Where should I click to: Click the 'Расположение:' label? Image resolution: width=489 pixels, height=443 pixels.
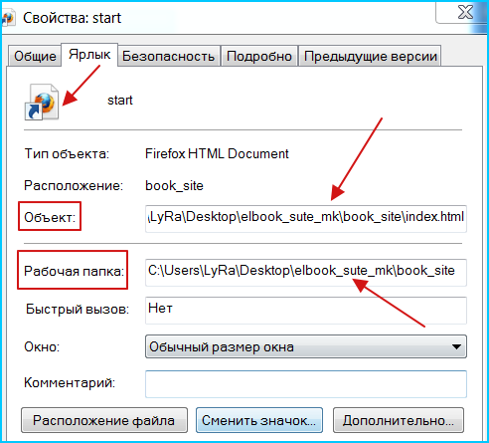pos(74,186)
